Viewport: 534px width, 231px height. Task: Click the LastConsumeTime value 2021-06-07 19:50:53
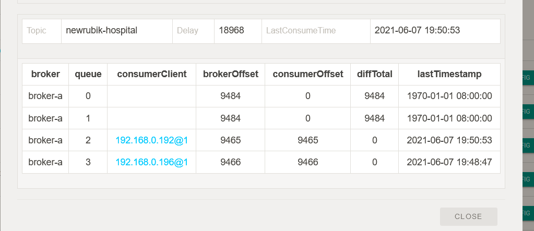(x=417, y=30)
